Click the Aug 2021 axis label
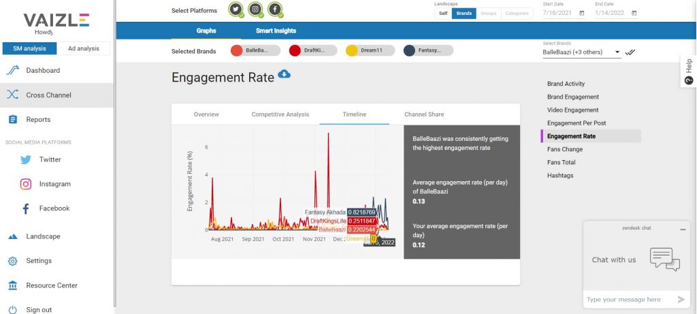697x314 pixels. pyautogui.click(x=223, y=239)
